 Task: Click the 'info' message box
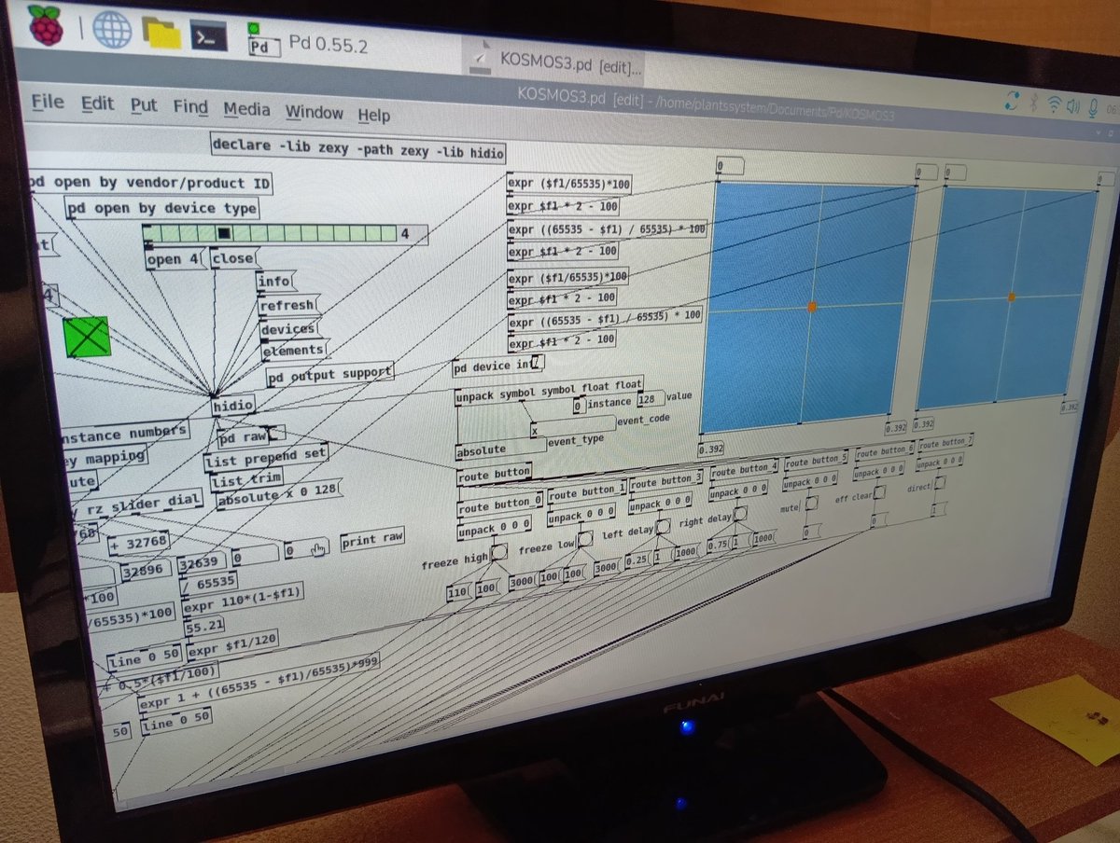(275, 281)
